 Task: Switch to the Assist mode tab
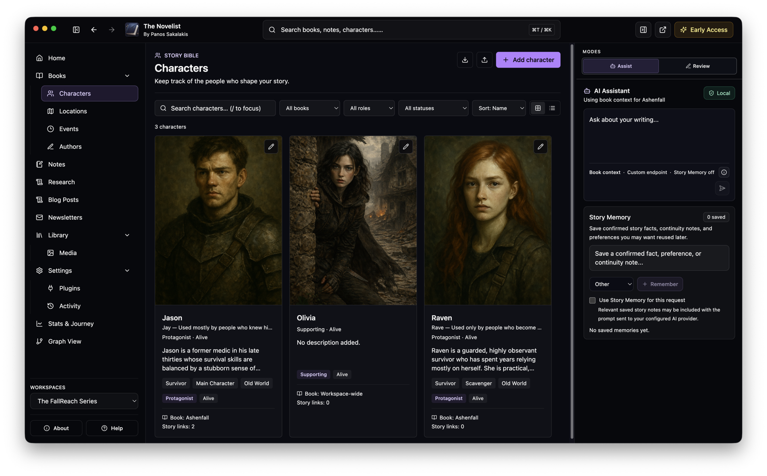pos(621,66)
